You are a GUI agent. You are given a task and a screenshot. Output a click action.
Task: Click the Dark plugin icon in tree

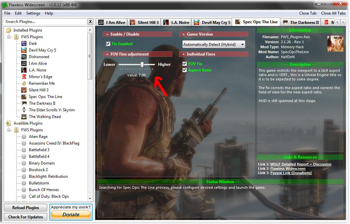point(24,43)
